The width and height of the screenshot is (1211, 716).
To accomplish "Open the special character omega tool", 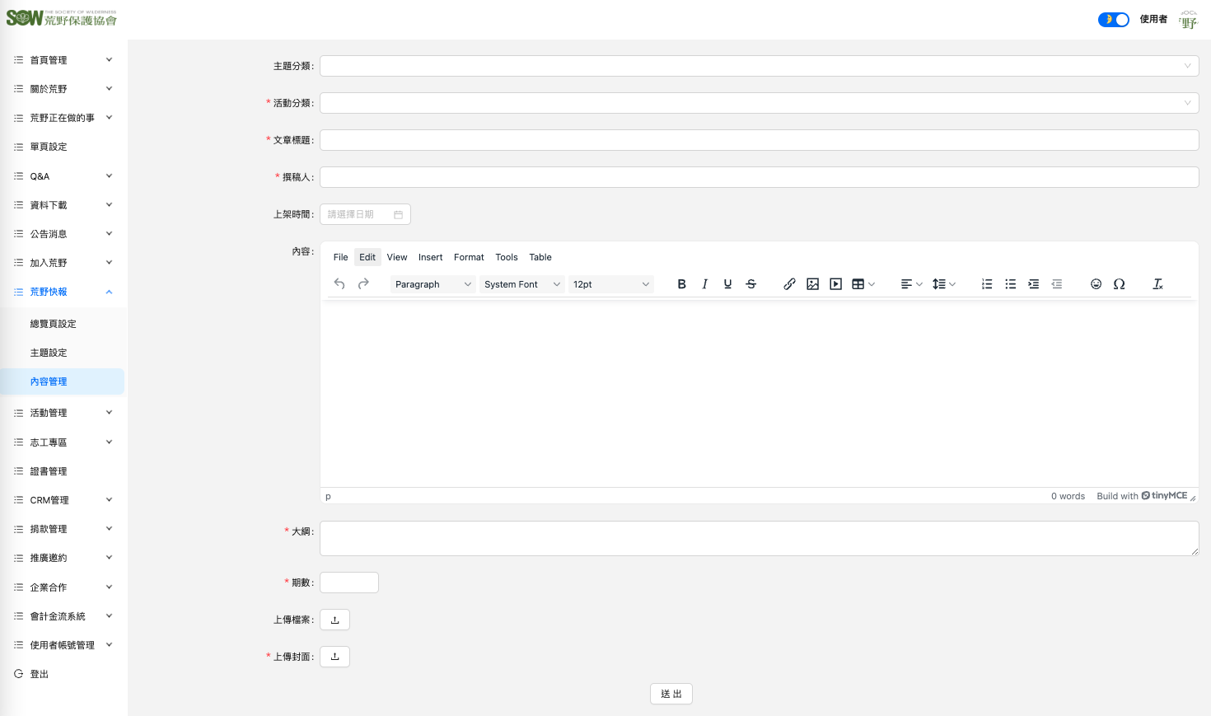I will 1119,284.
